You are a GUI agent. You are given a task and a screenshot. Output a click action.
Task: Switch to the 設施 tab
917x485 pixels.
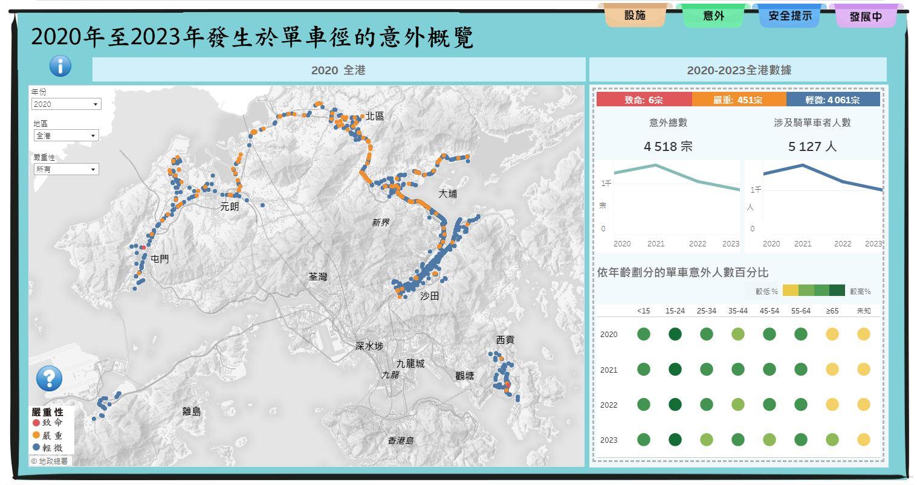click(x=635, y=16)
